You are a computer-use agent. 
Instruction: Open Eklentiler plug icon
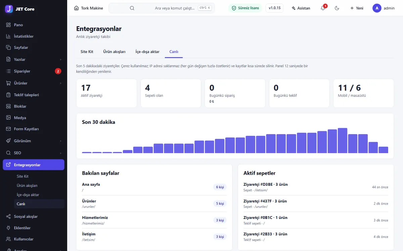[8, 228]
